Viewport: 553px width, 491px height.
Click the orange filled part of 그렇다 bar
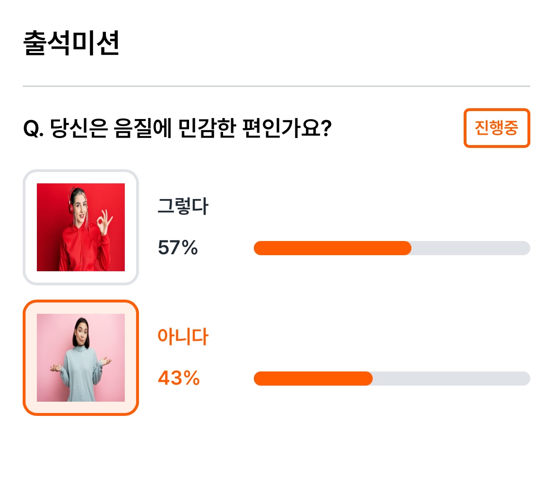[332, 248]
